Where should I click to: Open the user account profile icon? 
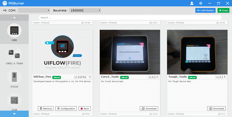click(x=192, y=3)
